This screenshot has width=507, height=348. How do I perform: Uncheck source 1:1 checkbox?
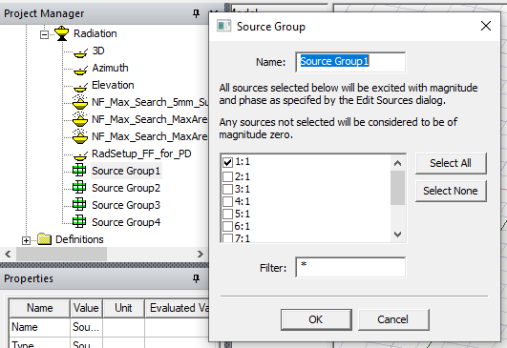pos(227,162)
